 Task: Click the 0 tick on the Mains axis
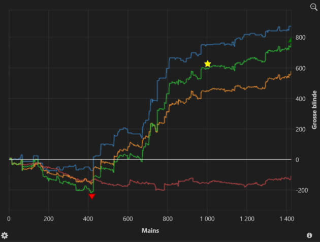pos(9,219)
